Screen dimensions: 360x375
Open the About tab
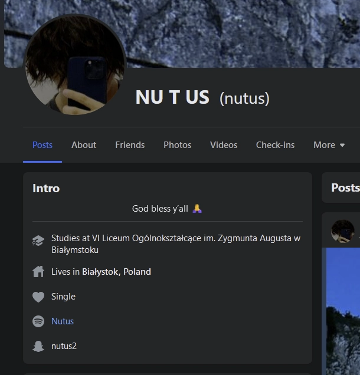pyautogui.click(x=84, y=145)
